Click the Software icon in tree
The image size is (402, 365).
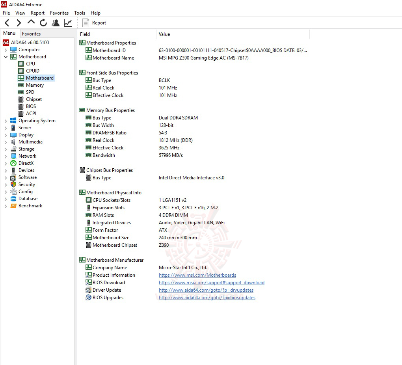pyautogui.click(x=13, y=177)
